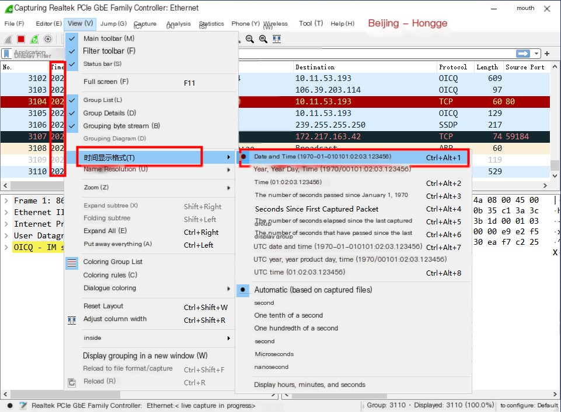Toggle Grouping byte stream pane
The image size is (561, 412).
click(x=72, y=126)
